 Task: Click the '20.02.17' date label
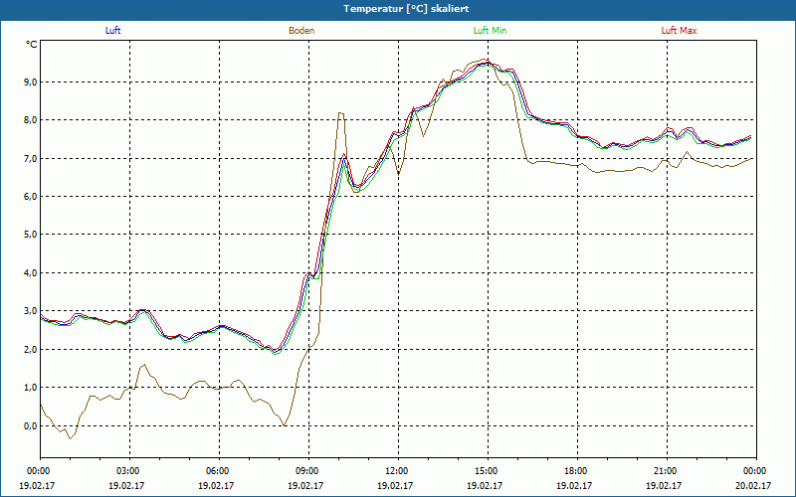click(754, 485)
